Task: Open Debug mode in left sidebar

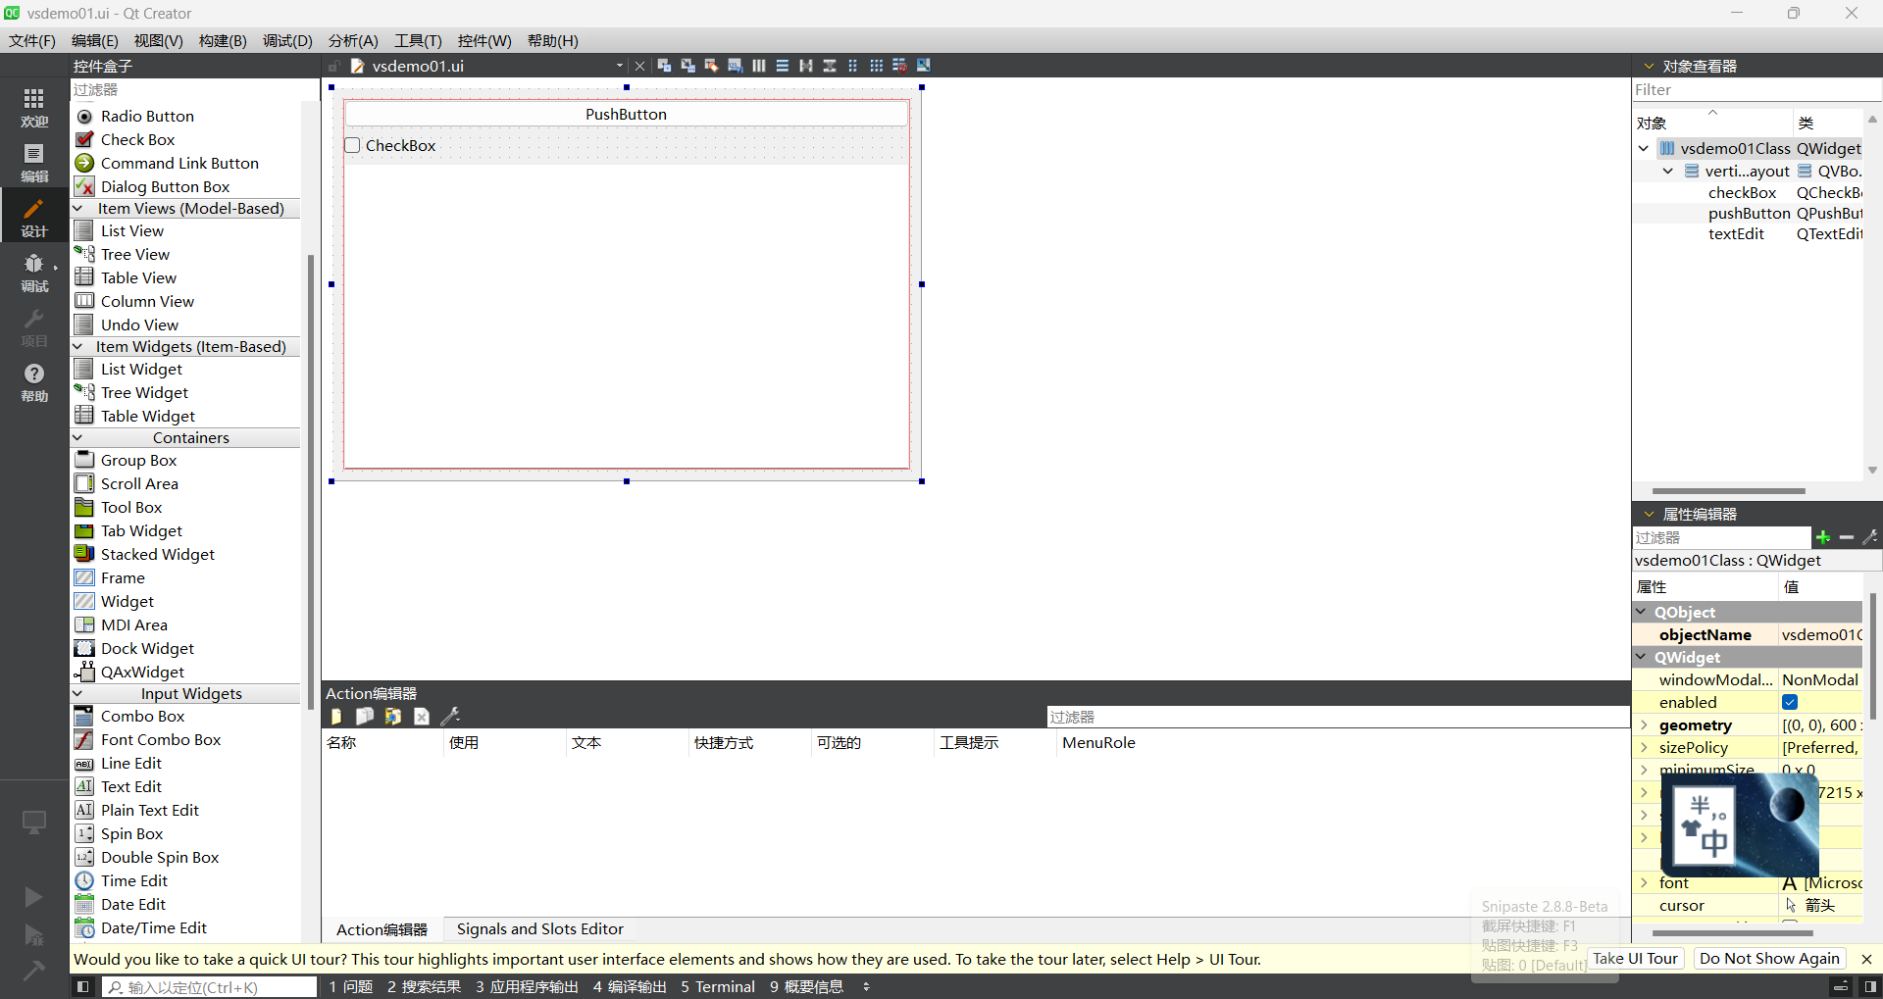Action: [x=34, y=272]
